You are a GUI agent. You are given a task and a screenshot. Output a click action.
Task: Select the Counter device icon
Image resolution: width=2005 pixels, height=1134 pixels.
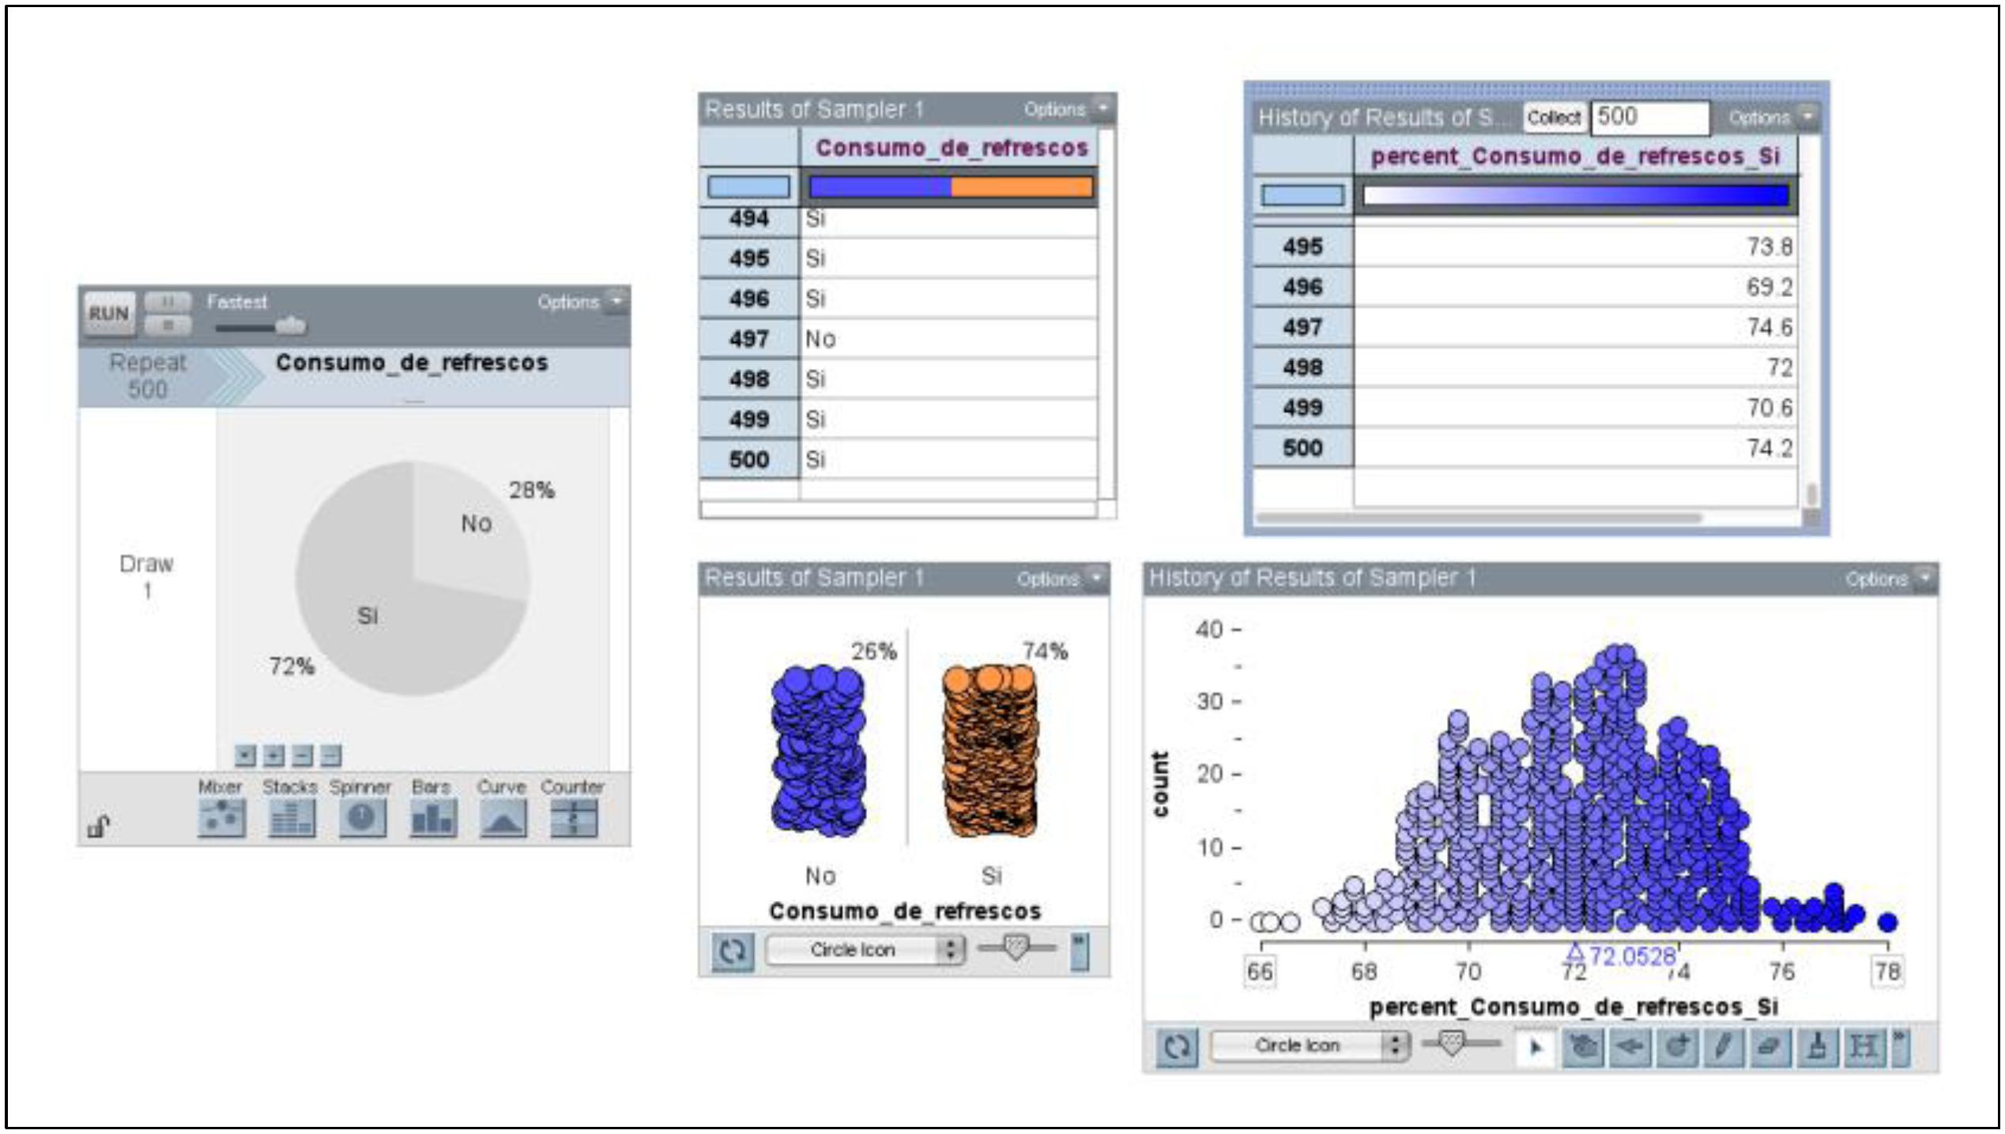pos(573,818)
